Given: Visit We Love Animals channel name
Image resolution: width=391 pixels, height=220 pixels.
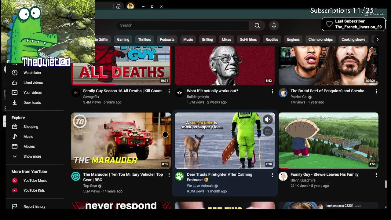Looking at the screenshot, I should click(x=200, y=186).
